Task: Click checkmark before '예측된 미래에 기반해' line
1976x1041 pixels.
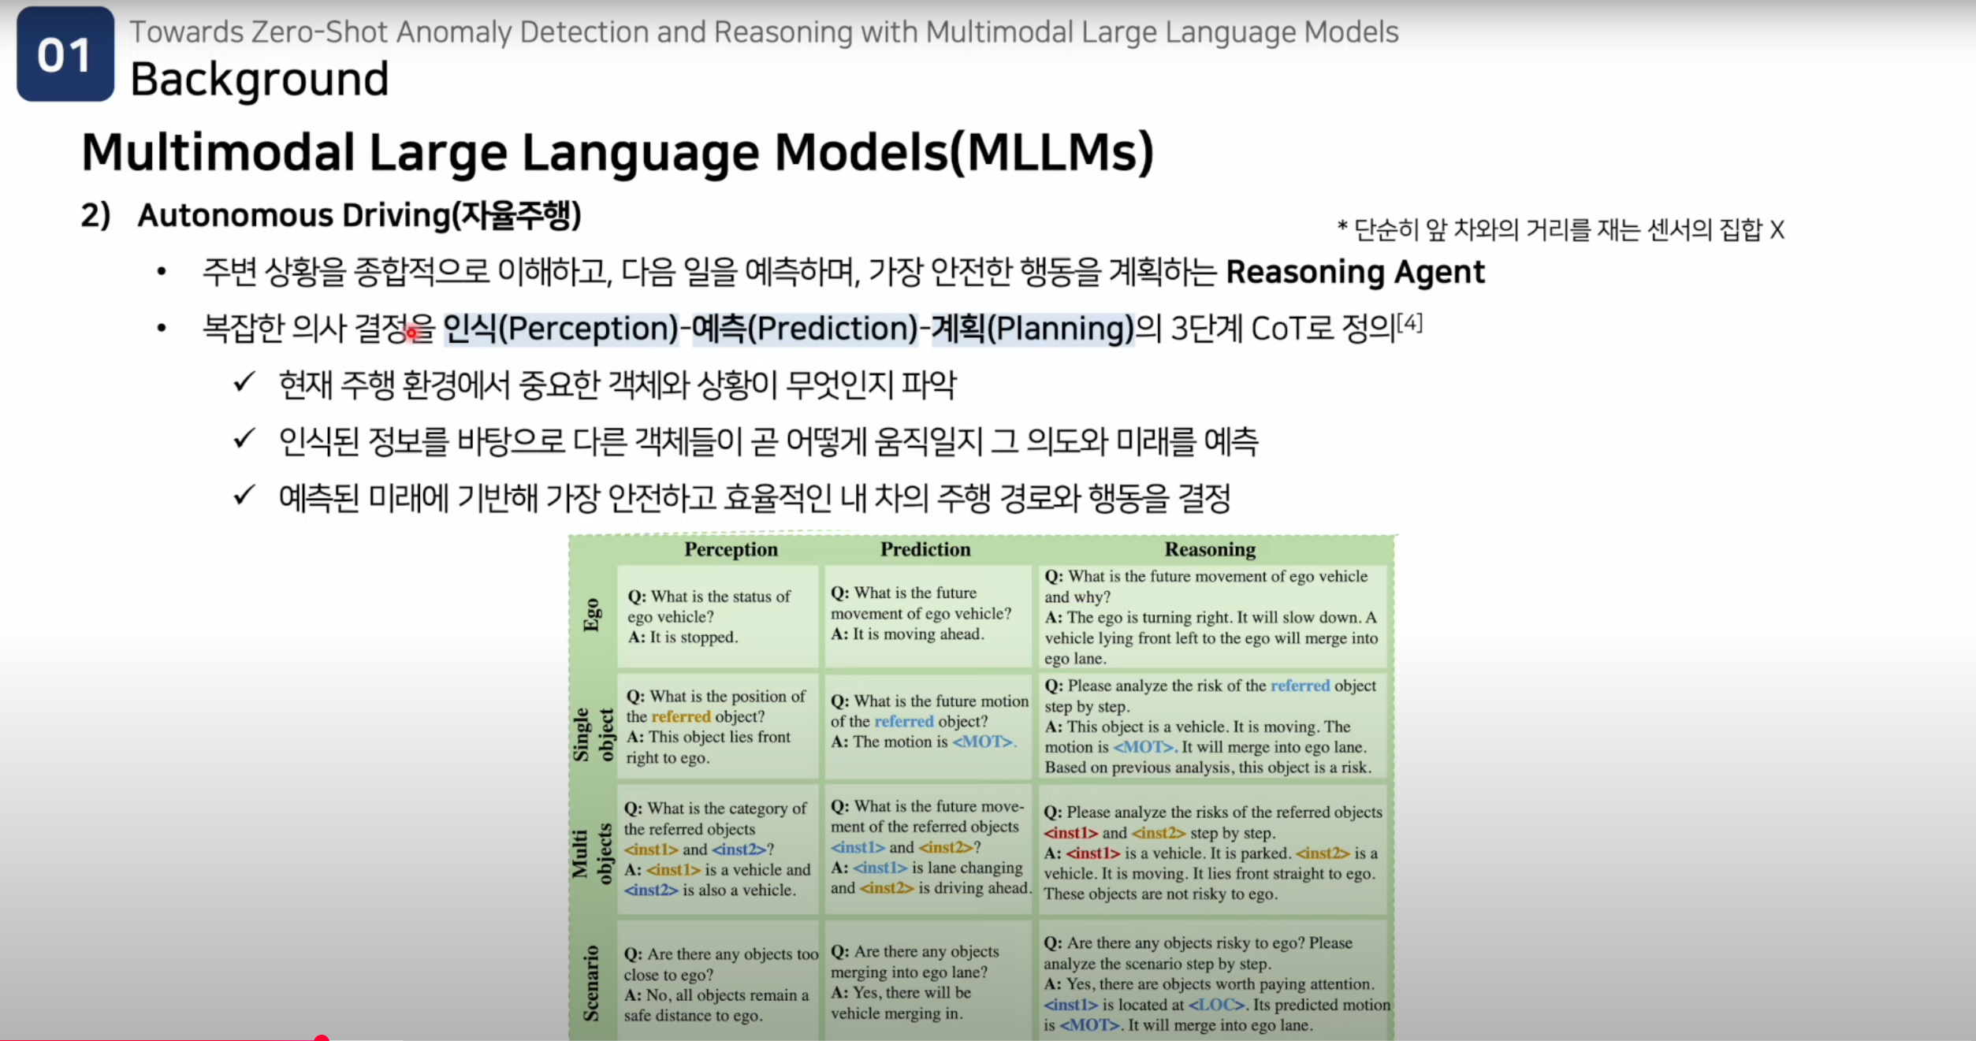Action: pos(244,496)
